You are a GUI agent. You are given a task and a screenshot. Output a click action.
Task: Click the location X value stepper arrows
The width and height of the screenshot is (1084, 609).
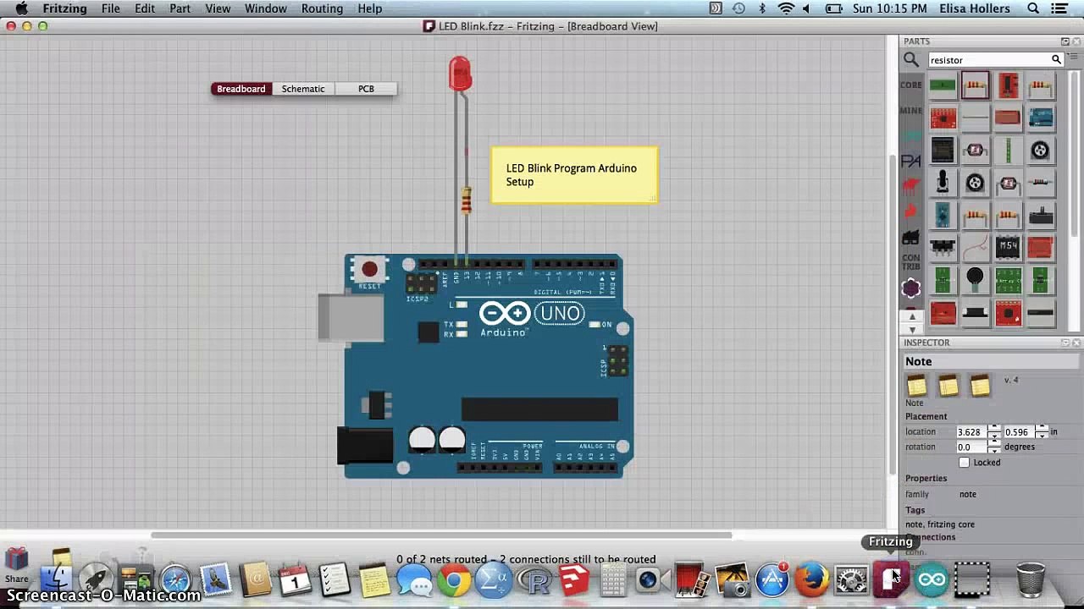click(x=994, y=431)
